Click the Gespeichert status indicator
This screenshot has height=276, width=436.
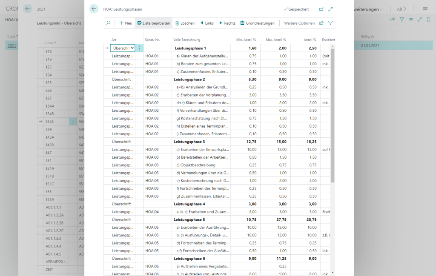tap(296, 9)
